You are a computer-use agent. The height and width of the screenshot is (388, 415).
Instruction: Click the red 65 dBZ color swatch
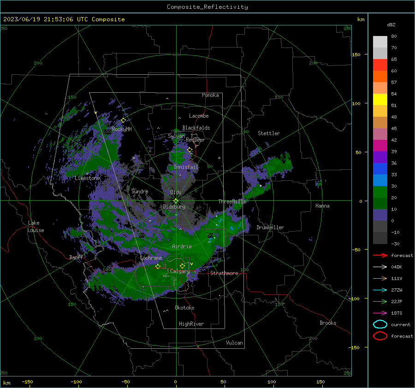(380, 65)
